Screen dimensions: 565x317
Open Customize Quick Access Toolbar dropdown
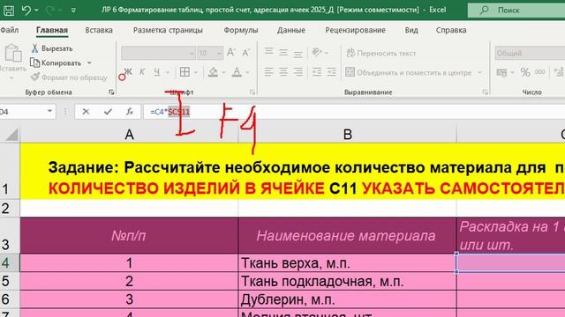pos(73,11)
